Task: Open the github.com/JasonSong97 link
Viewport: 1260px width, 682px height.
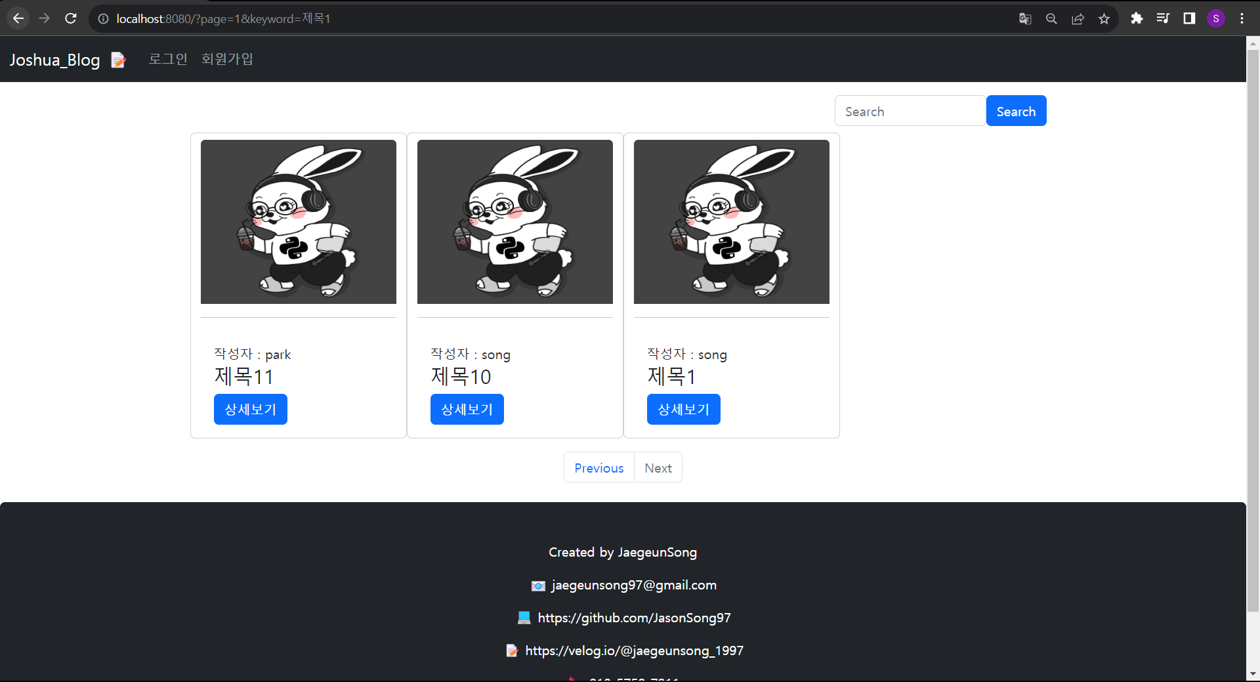Action: pos(634,618)
